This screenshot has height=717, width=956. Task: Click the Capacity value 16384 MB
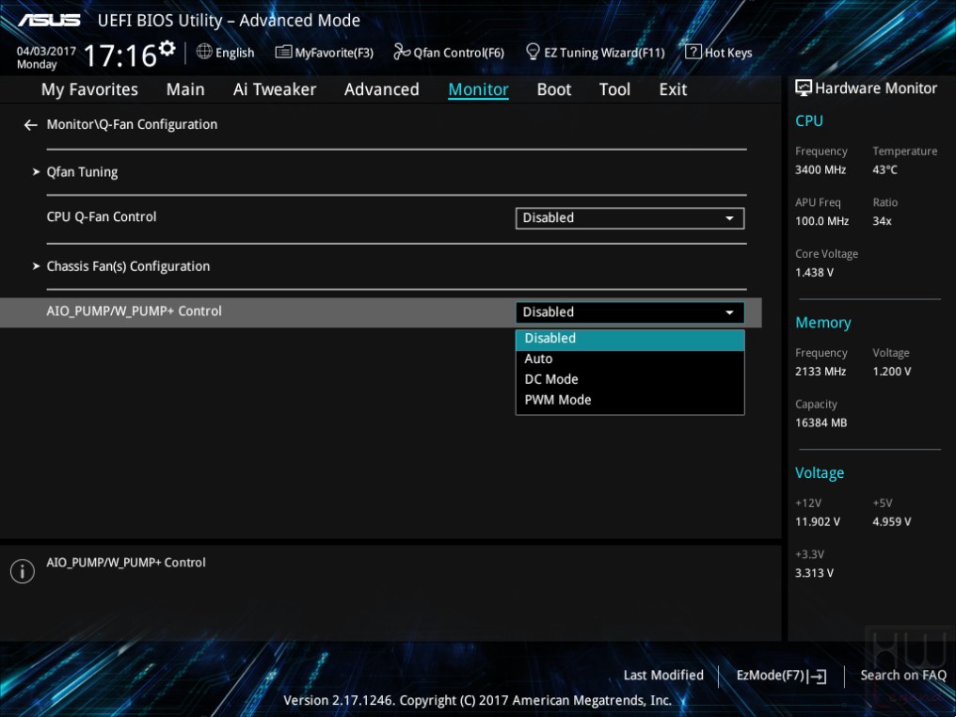[x=821, y=422]
